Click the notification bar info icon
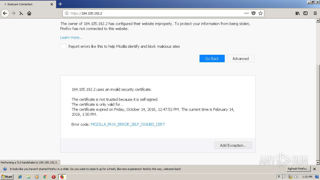The image size is (320, 180). pos(5,169)
